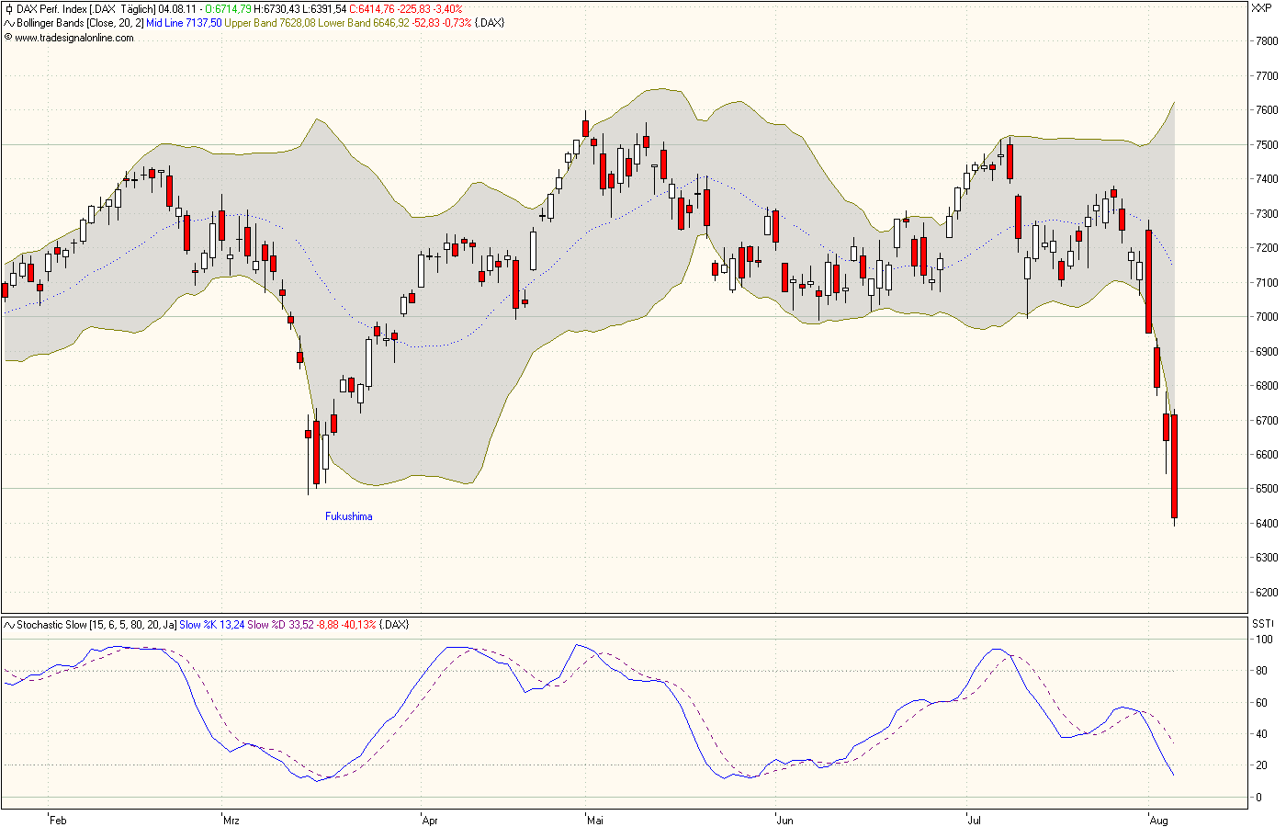
Task: Click the 7000 level on the price axis
Action: 1265,315
